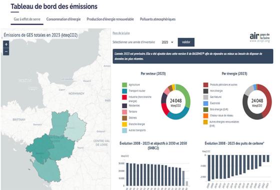Click the Produits pétroliers et autres legend icon
This screenshot has width=280, height=190.
coord(205,84)
